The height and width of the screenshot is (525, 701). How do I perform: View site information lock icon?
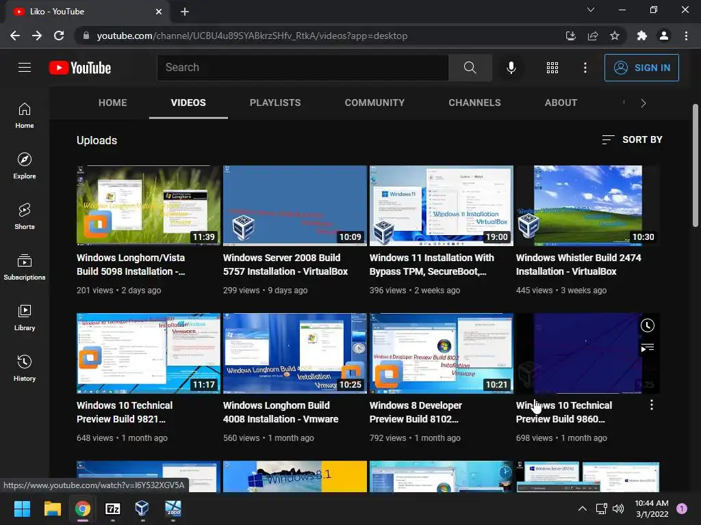[x=86, y=36]
